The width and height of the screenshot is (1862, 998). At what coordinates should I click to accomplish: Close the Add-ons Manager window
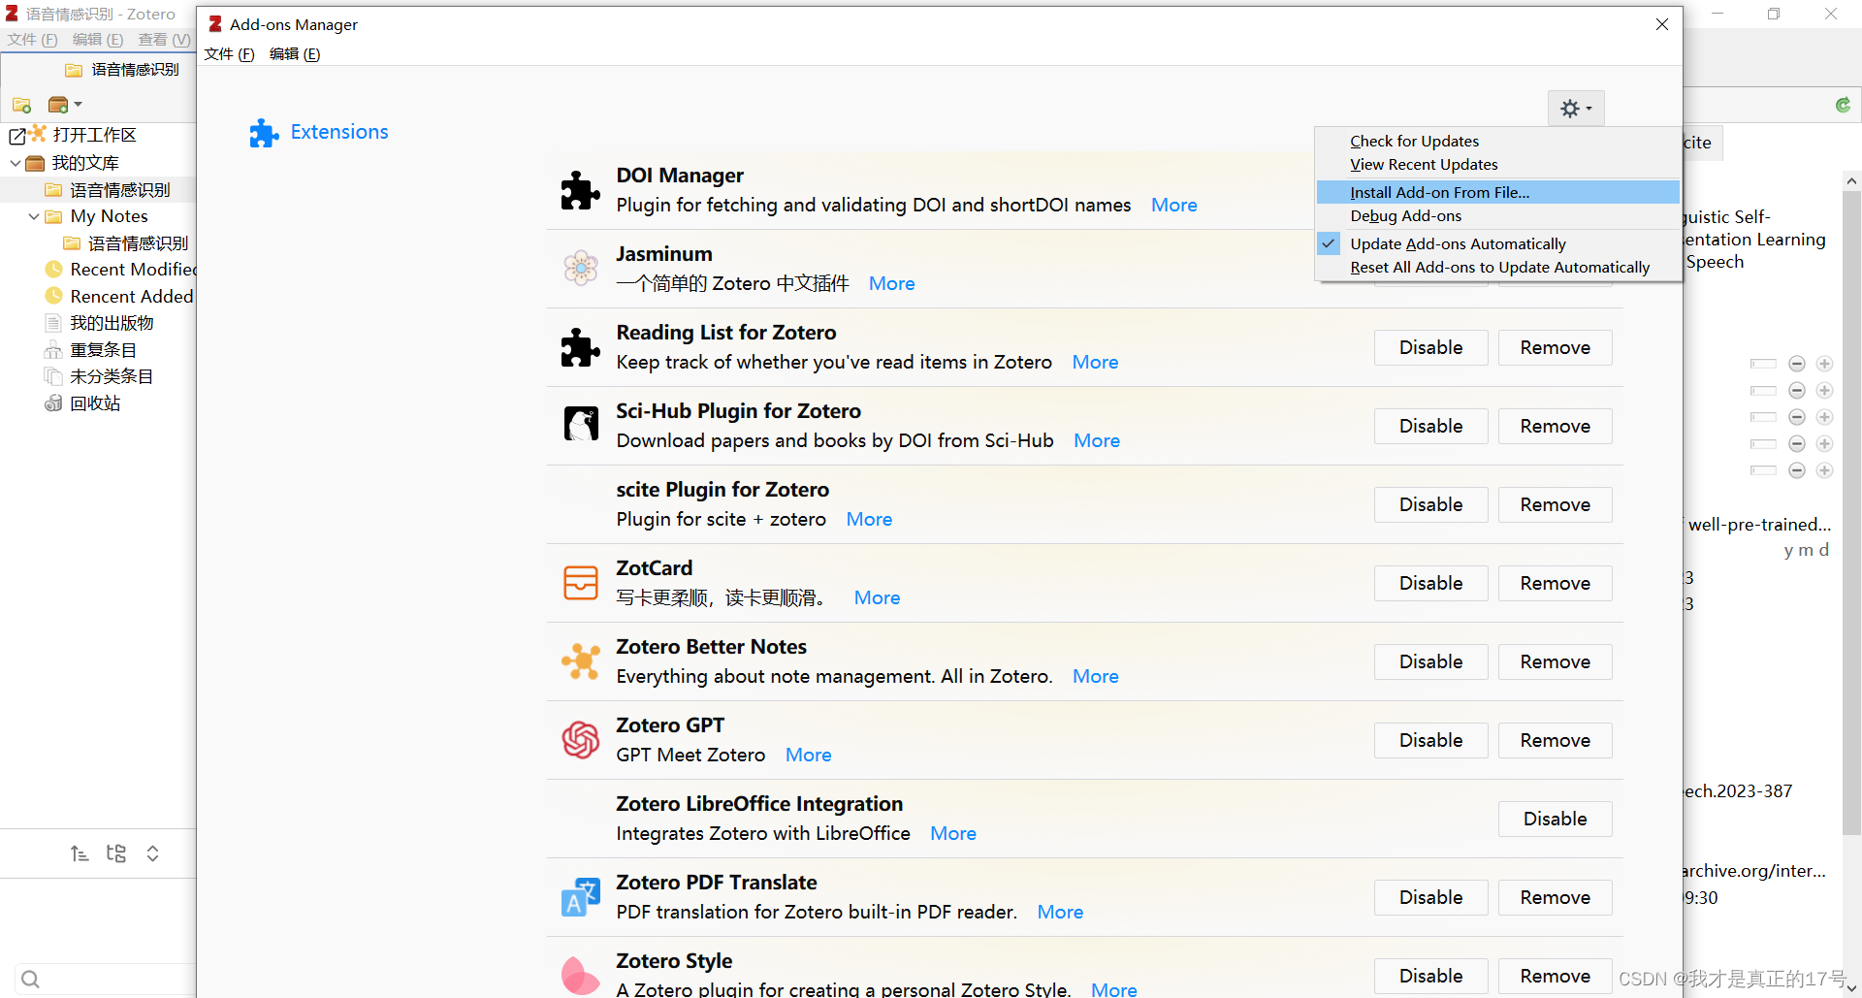[x=1661, y=24]
